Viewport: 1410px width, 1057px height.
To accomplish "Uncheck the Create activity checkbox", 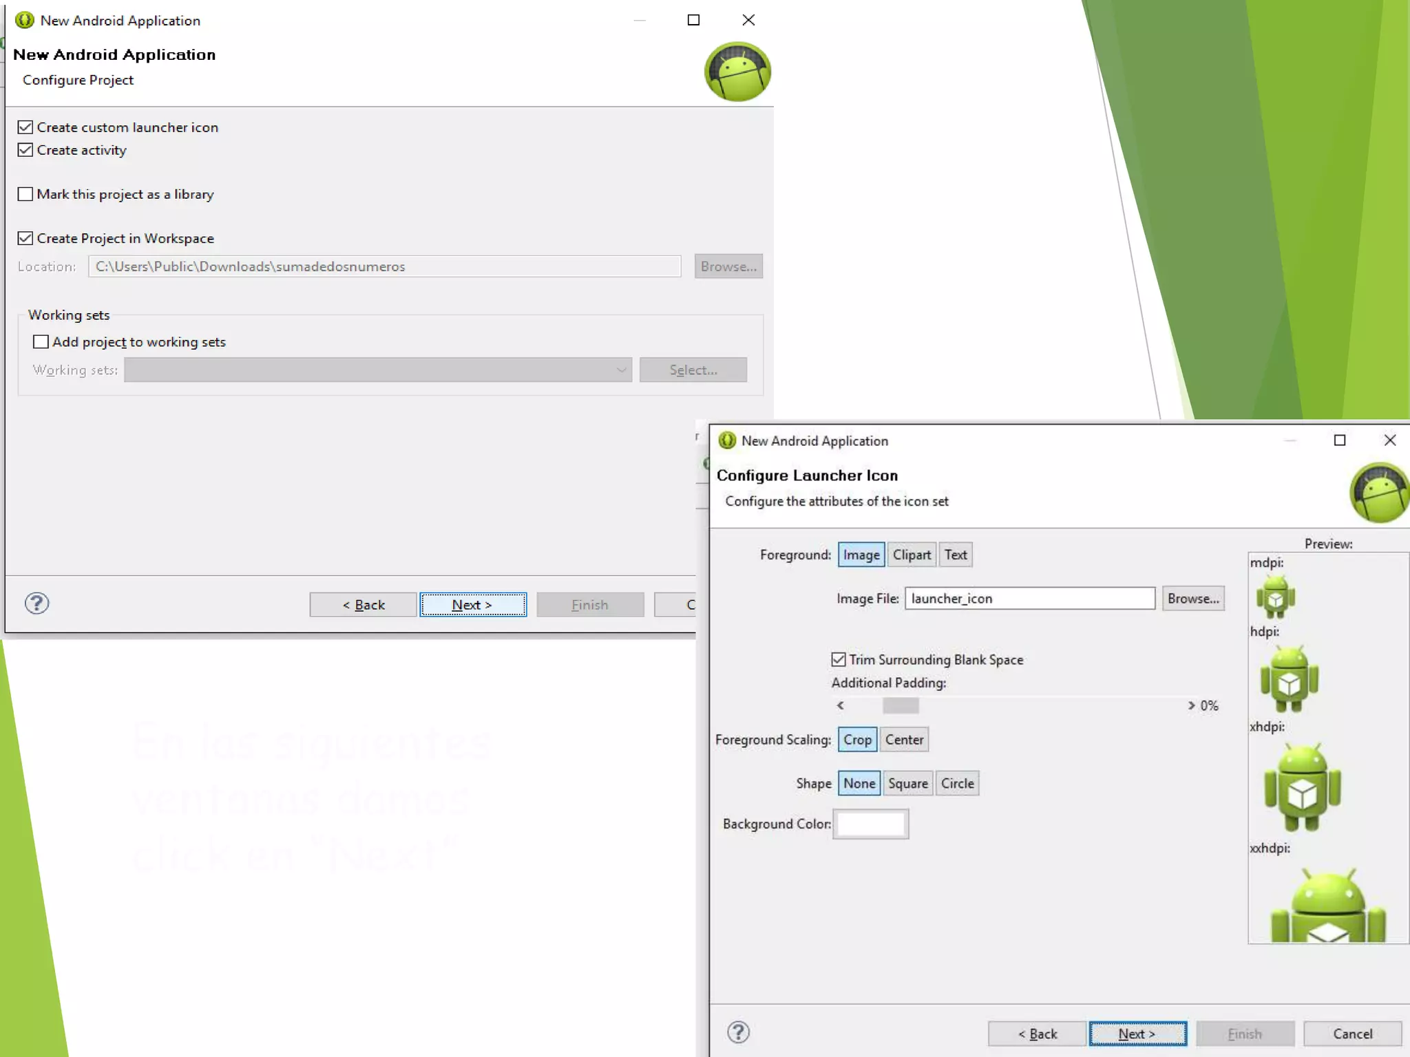I will click(25, 150).
